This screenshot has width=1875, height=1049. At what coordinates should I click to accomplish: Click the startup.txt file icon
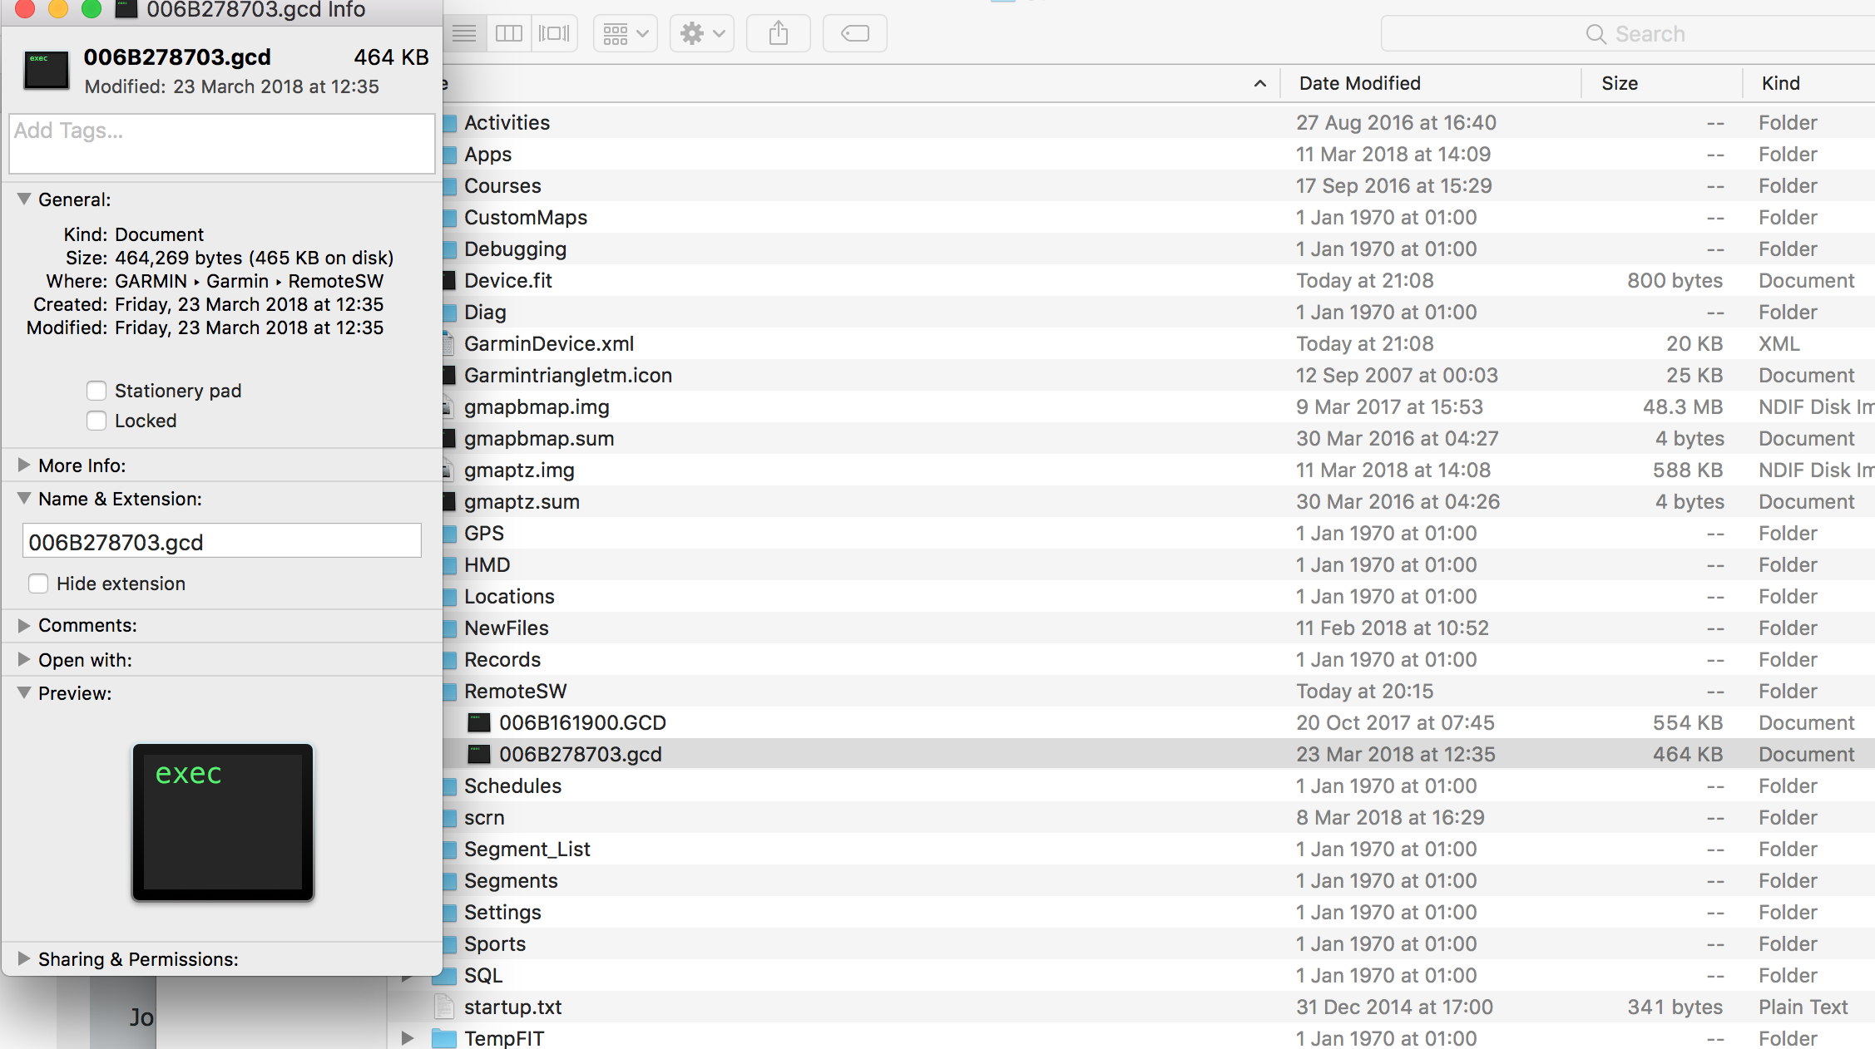coord(444,1007)
